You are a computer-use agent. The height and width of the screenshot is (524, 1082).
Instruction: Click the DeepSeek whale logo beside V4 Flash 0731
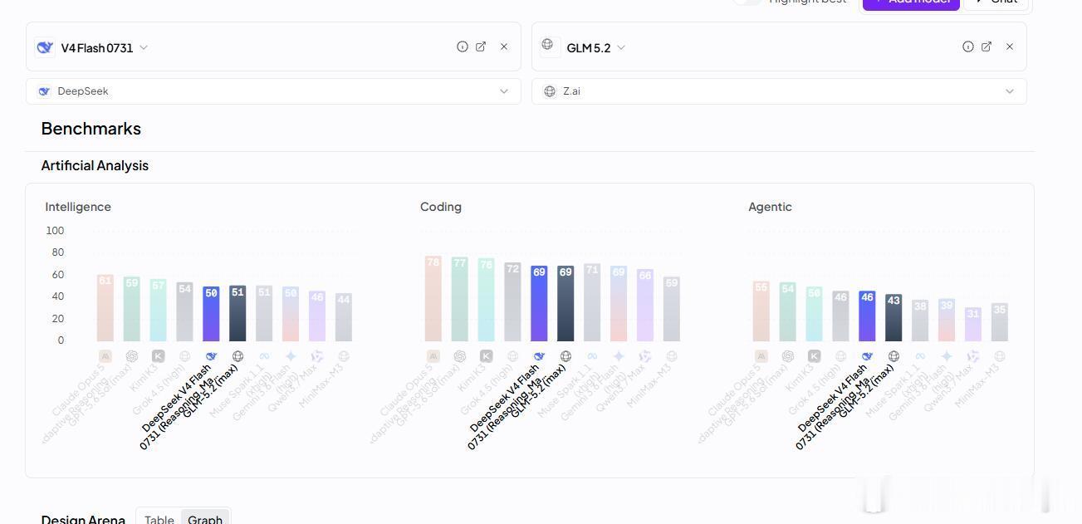pyautogui.click(x=45, y=47)
